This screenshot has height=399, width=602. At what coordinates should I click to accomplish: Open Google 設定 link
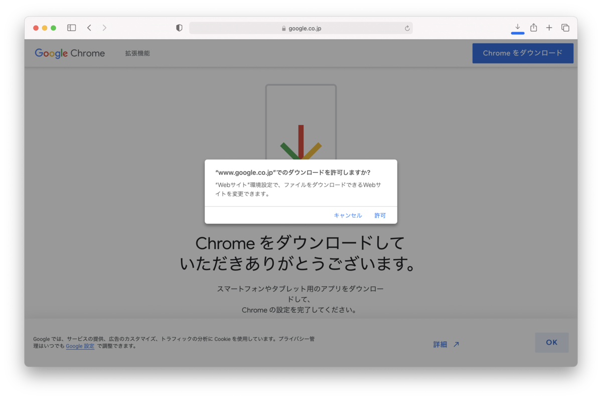point(80,346)
